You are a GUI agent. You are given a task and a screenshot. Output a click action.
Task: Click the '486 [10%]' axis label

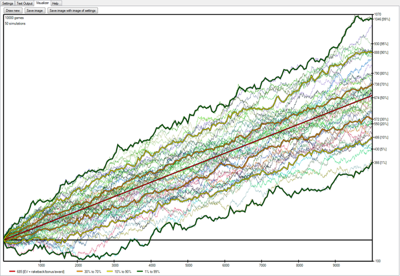click(x=381, y=137)
